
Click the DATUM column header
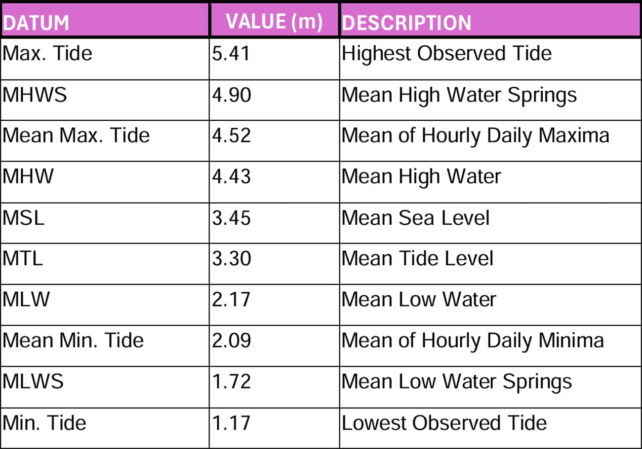point(36,23)
